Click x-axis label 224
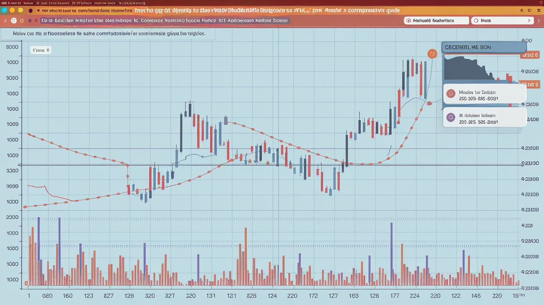Viewport: 544px width, 305px height. (415, 296)
